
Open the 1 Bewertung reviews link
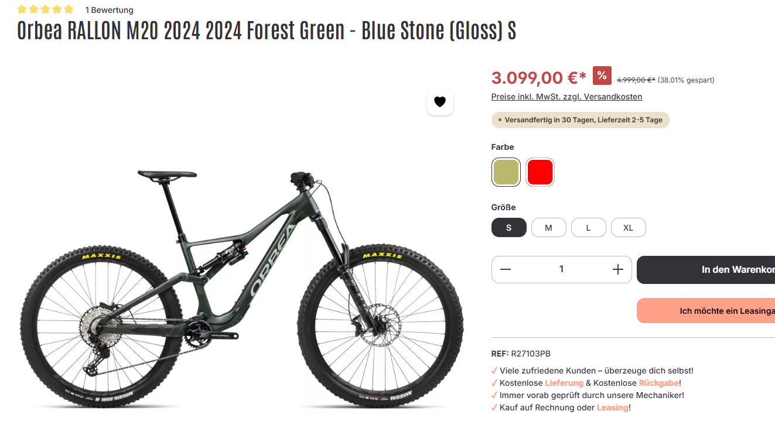tap(110, 10)
